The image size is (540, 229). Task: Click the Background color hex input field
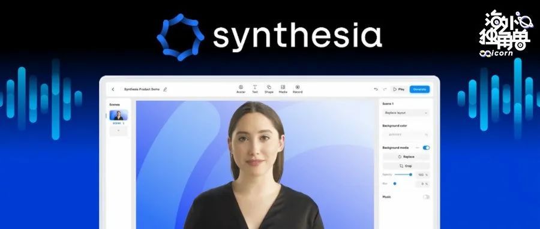tap(406, 135)
